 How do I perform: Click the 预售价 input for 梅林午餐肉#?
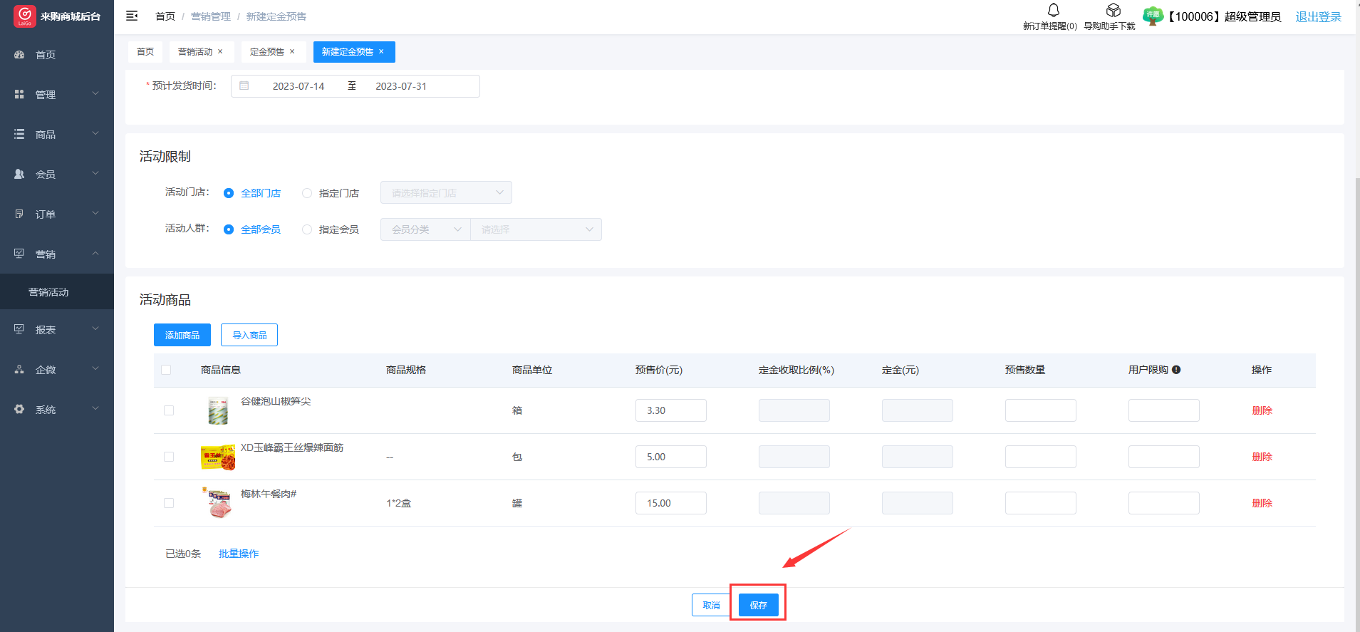pyautogui.click(x=670, y=503)
